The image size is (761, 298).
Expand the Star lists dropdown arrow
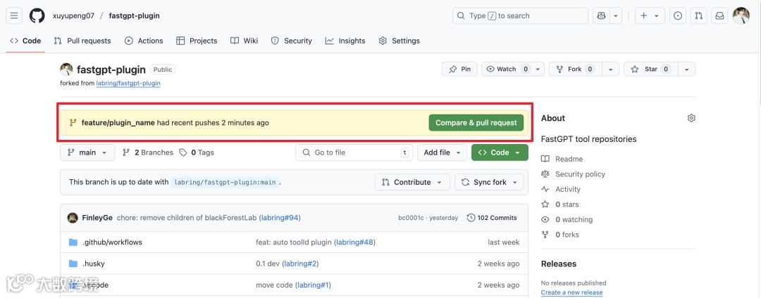pyautogui.click(x=687, y=69)
